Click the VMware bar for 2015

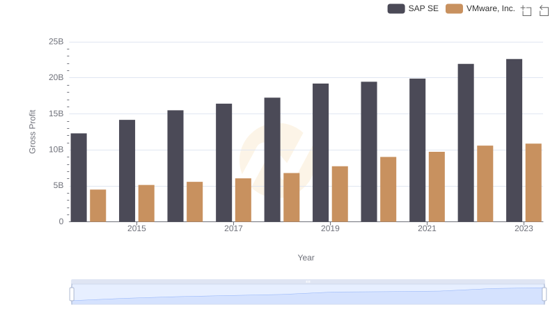[x=146, y=203]
